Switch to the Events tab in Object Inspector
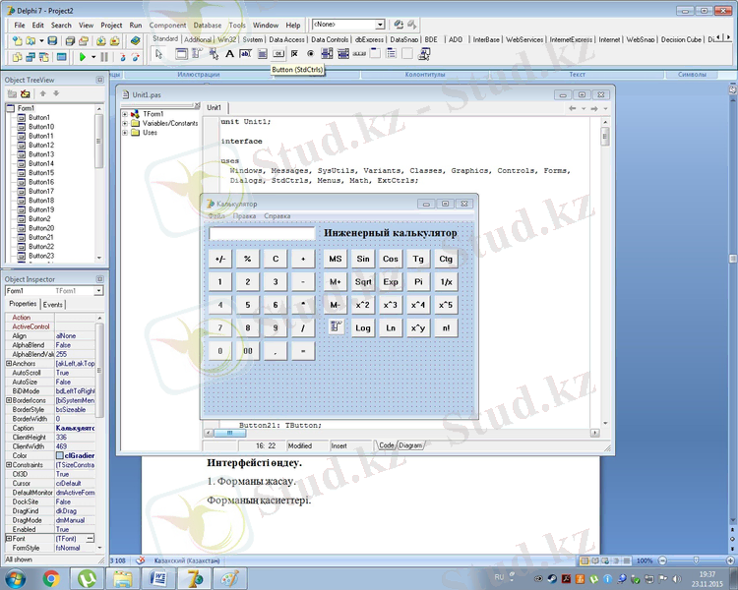The width and height of the screenshot is (738, 590). tap(53, 305)
